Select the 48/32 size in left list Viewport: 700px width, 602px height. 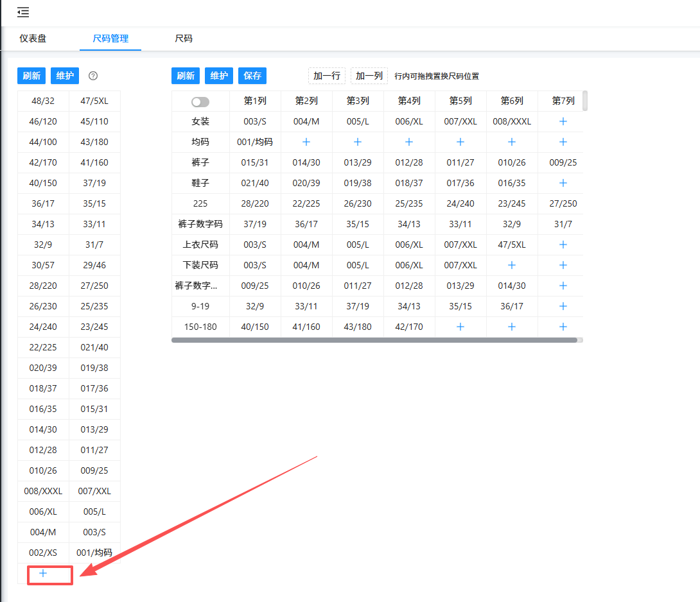[42, 101]
